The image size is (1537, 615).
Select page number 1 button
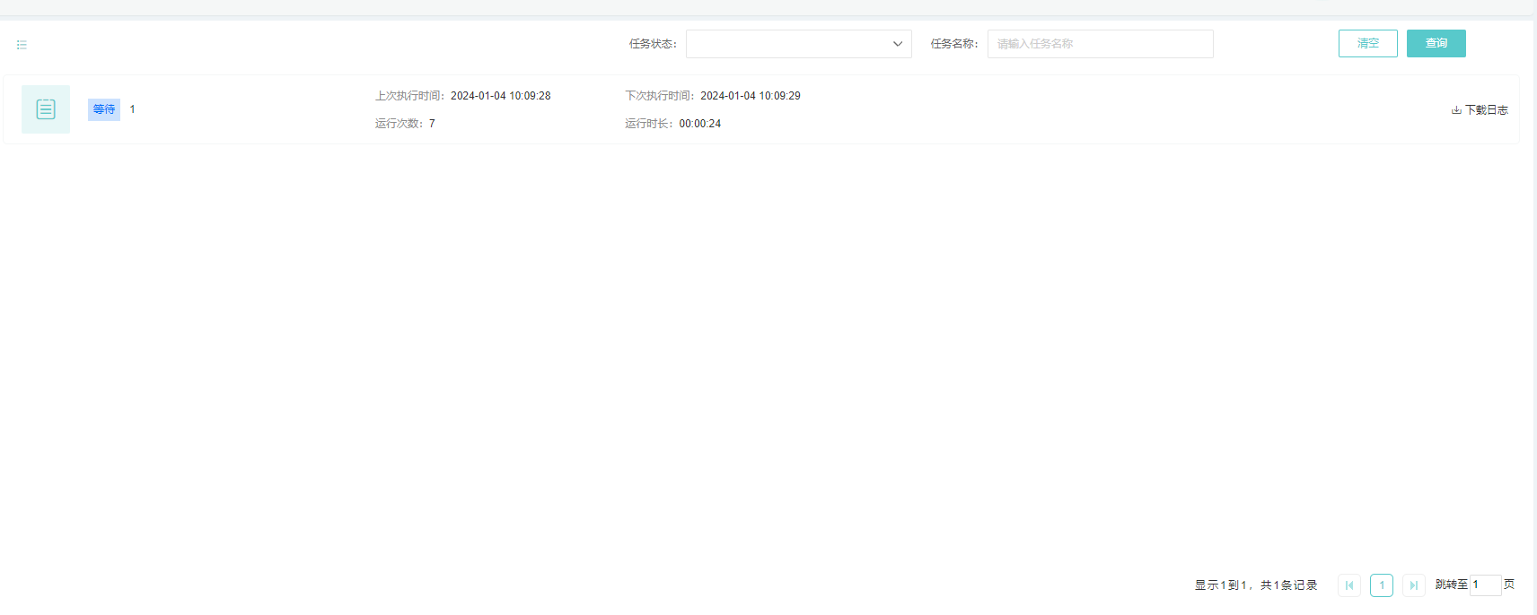1382,585
